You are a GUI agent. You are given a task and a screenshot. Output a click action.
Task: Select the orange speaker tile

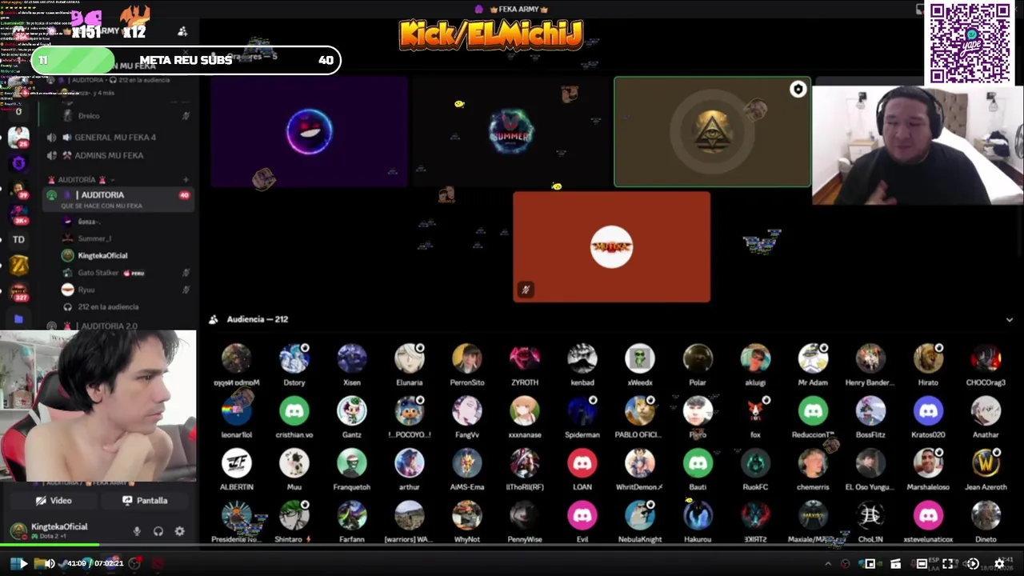(611, 246)
